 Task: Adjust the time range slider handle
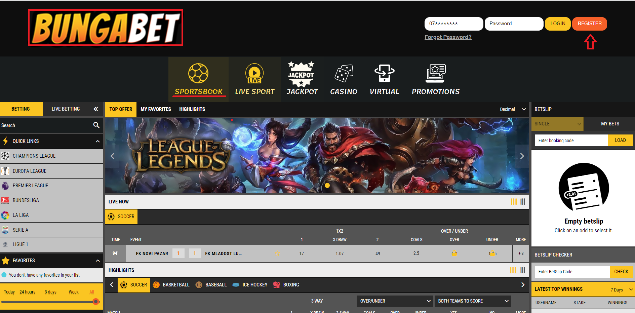pos(96,302)
